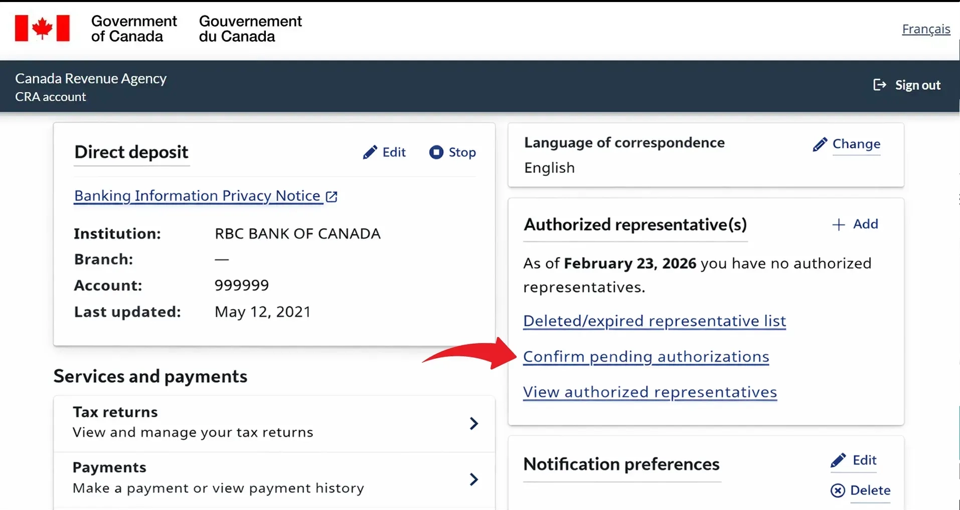Switch language to Français
This screenshot has width=960, height=510.
[x=926, y=29]
